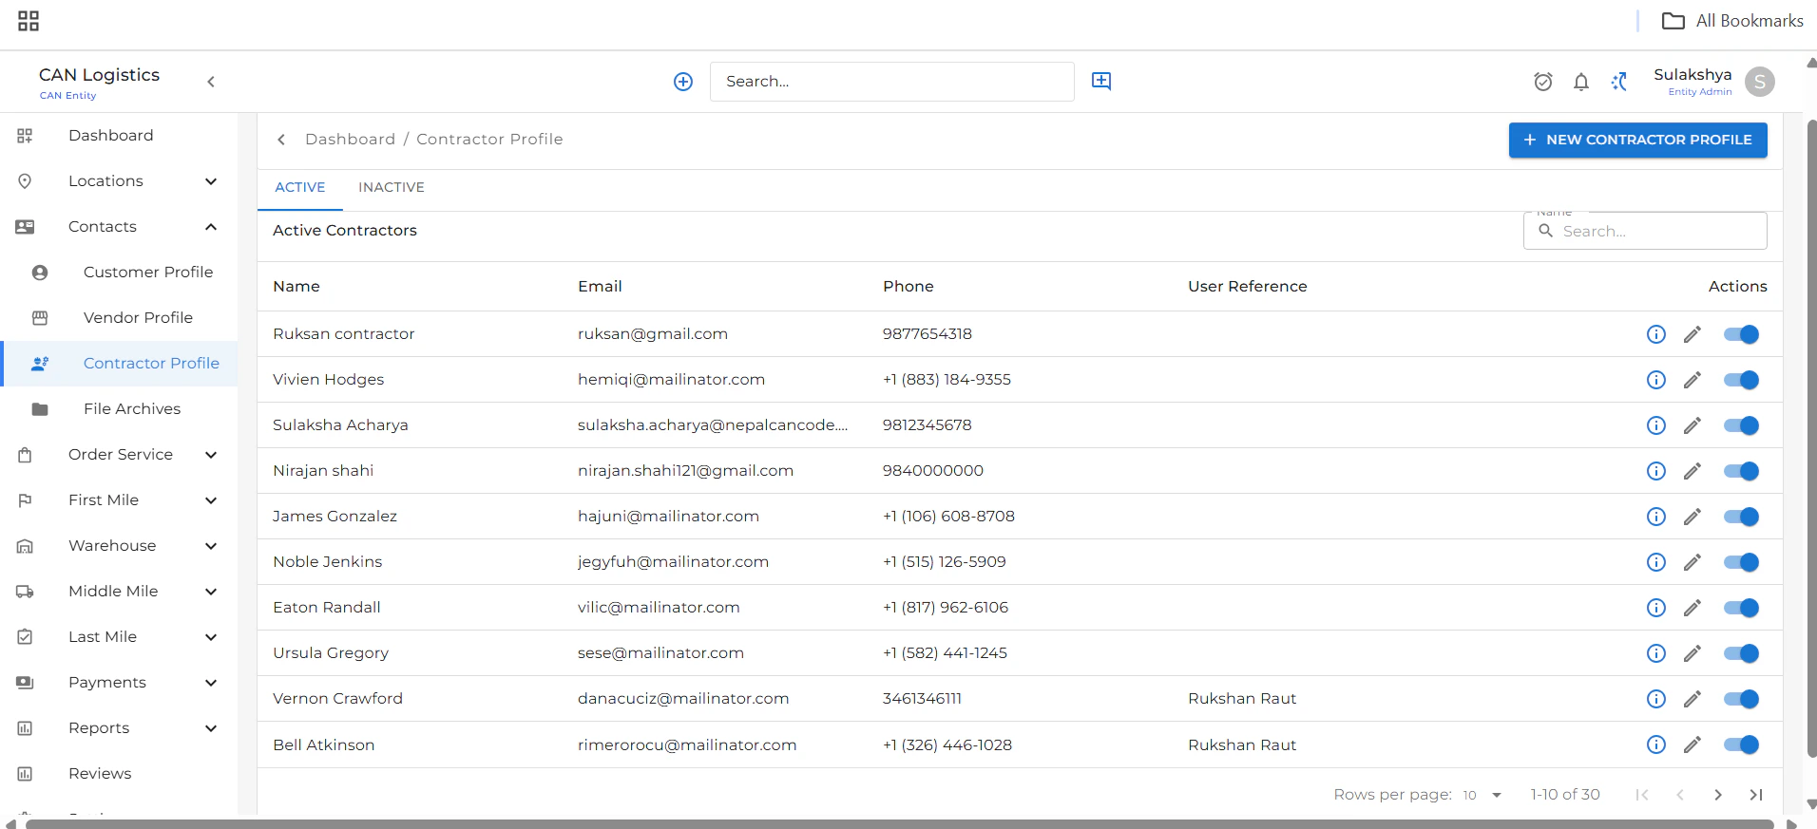
Task: View James Gonzalez details icon
Action: coord(1655,517)
